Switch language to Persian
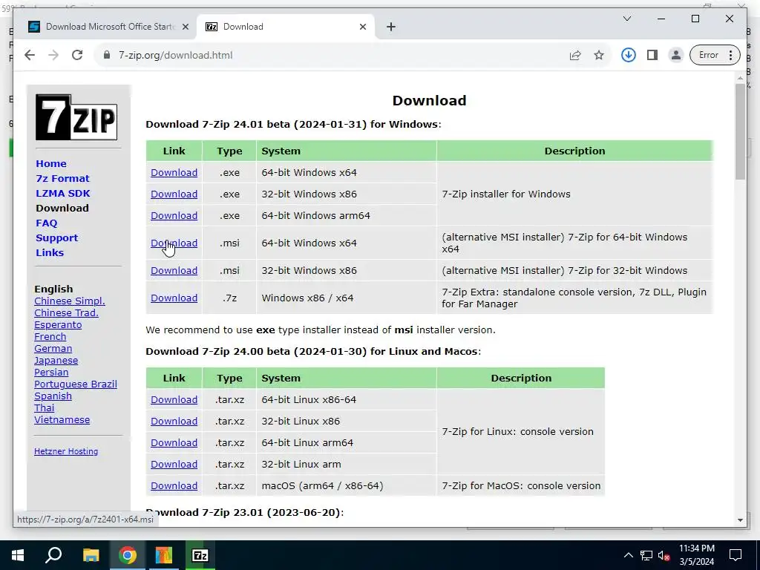760x570 pixels. (51, 373)
